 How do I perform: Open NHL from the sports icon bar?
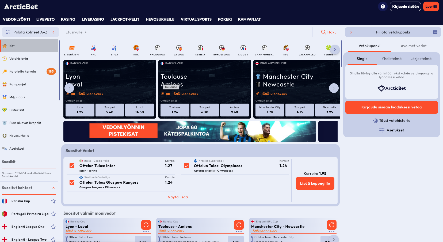93,50
